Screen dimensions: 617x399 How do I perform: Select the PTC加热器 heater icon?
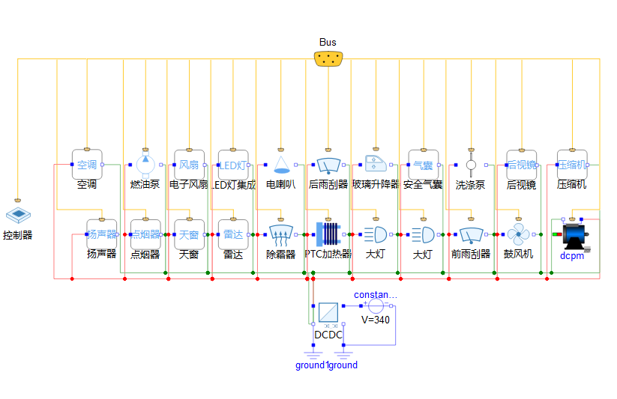[x=328, y=234]
